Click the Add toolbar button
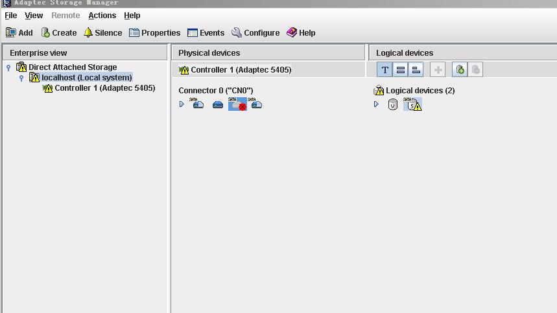The width and height of the screenshot is (557, 313). 19,32
